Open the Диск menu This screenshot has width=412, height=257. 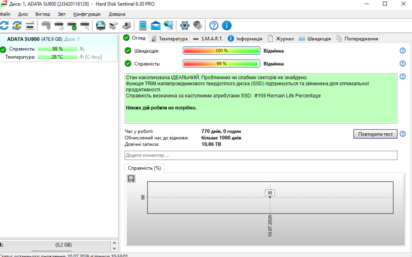tap(23, 14)
